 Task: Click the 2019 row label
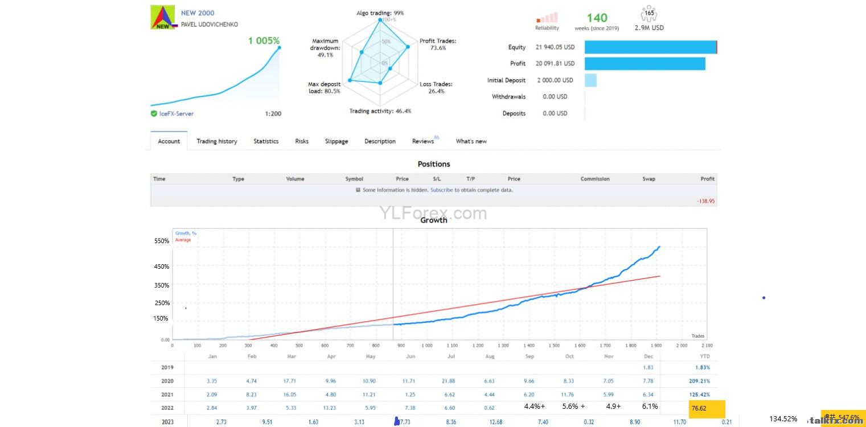coord(167,368)
